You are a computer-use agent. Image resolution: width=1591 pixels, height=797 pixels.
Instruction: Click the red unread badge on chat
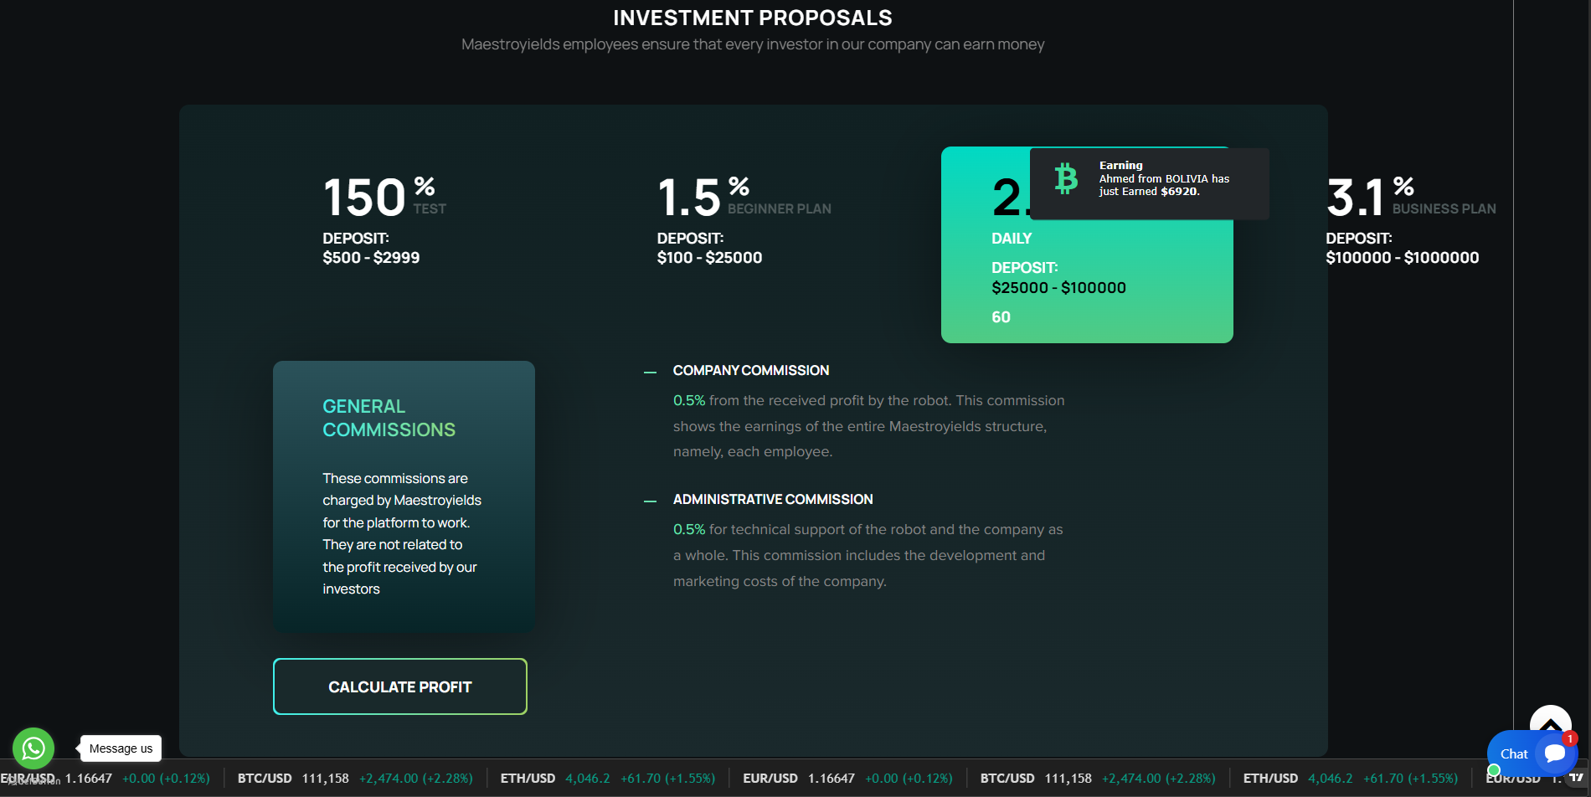click(x=1570, y=738)
